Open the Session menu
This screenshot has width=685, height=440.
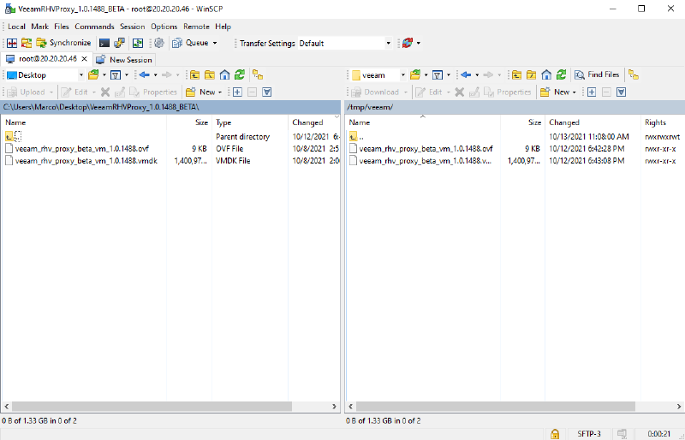[x=133, y=27]
